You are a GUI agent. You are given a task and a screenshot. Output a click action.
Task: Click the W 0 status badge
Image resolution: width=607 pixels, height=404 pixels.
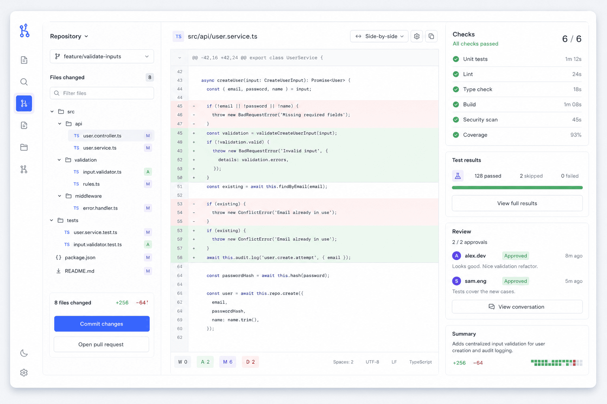coord(183,362)
